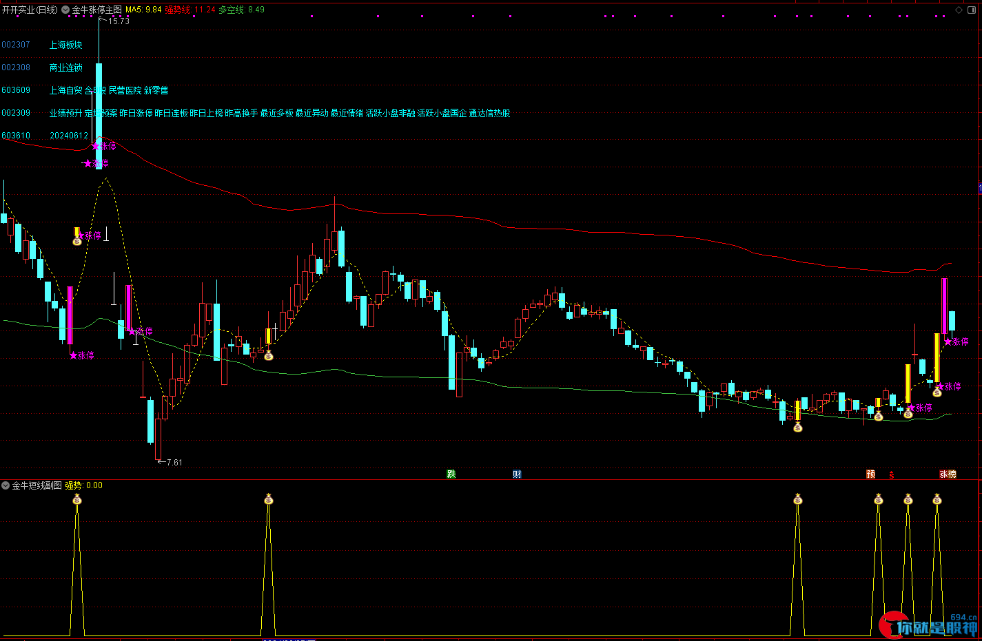Click first money bag in 金牛短线副图
The image size is (982, 641).
[x=77, y=499]
